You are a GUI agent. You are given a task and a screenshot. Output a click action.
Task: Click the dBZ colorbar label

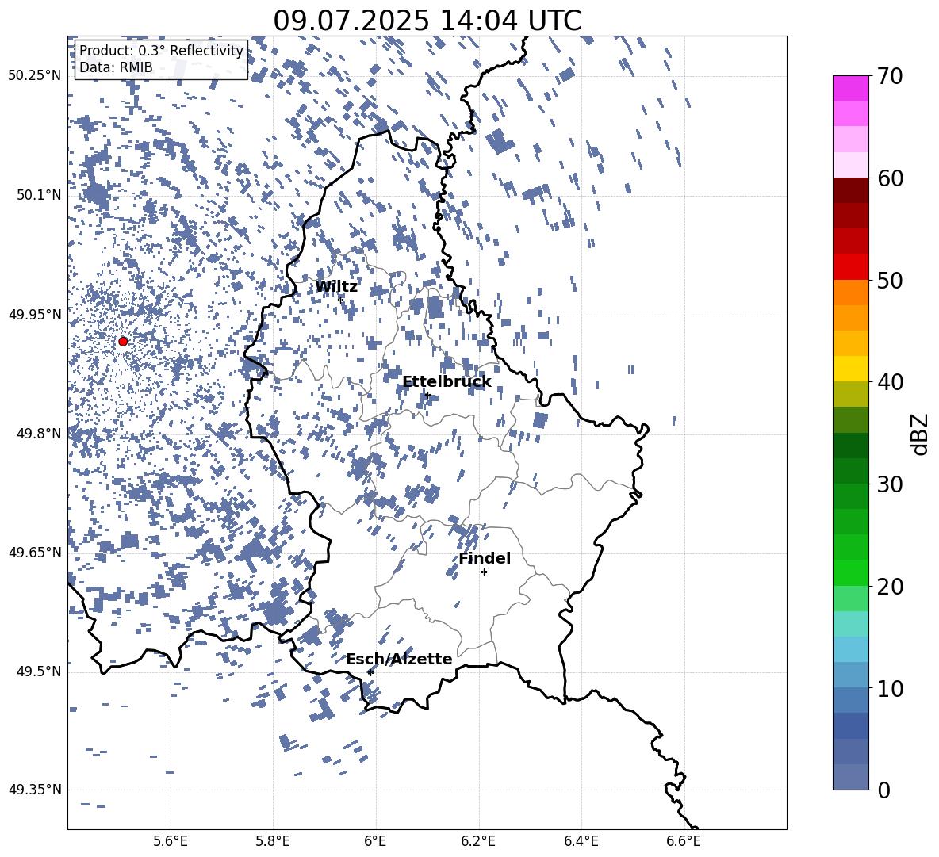921,434
